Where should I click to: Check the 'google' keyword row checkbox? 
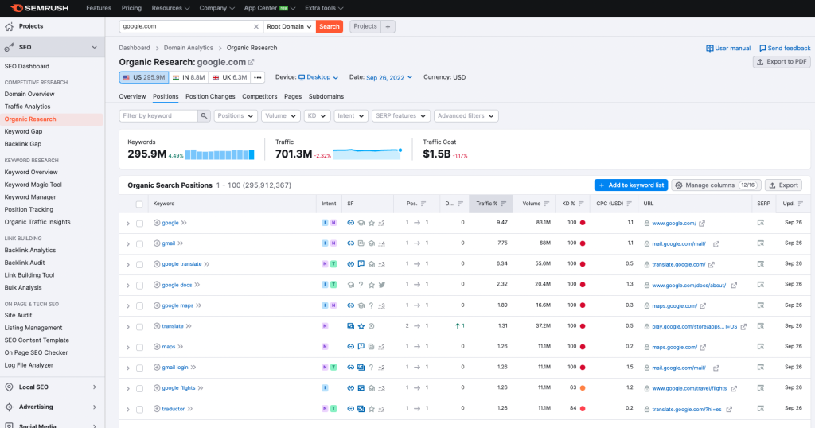click(139, 224)
